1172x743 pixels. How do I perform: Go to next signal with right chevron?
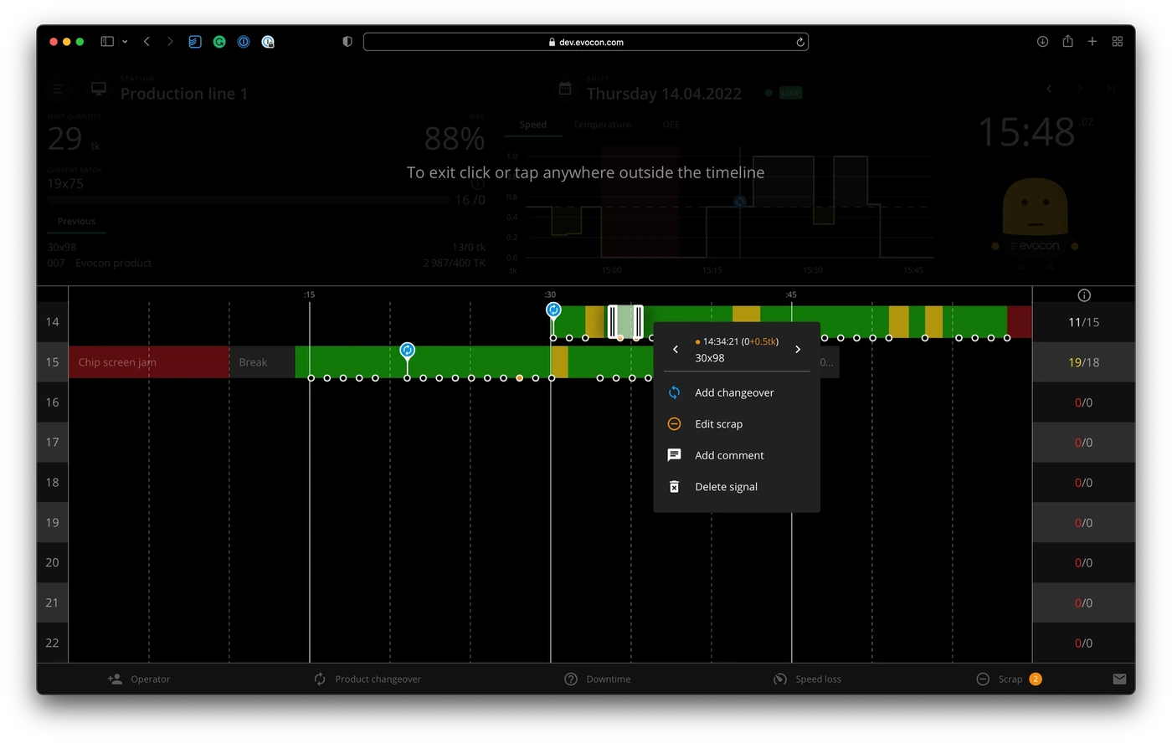(x=798, y=350)
